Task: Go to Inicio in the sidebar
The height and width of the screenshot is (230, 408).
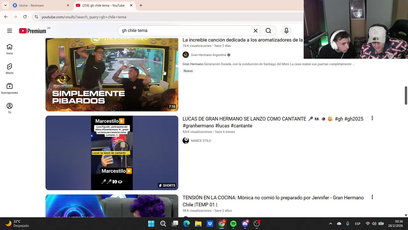Action: 10,49
